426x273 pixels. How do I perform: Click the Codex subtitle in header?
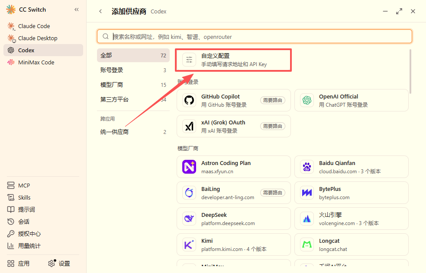click(x=158, y=11)
